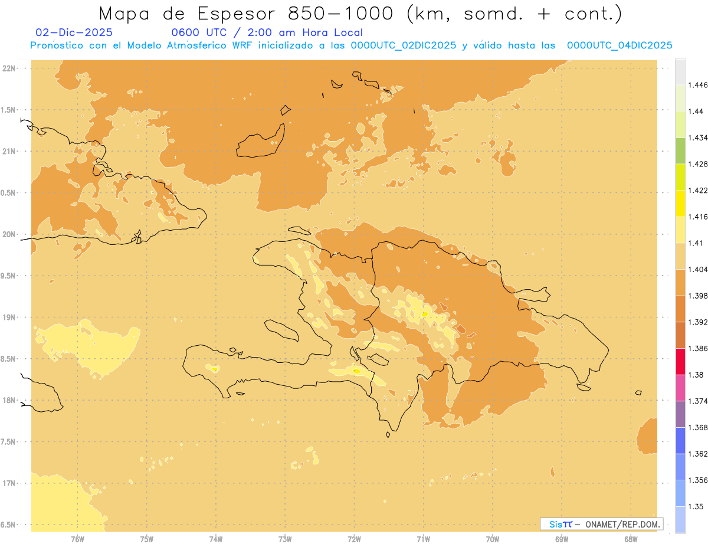
Task: Select the tan swatch between 1.404 and 1.41
Action: pyautogui.click(x=680, y=256)
